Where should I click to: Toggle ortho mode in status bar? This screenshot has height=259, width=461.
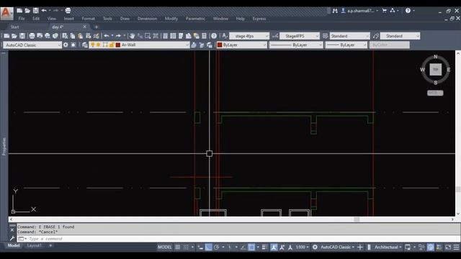[x=208, y=247]
